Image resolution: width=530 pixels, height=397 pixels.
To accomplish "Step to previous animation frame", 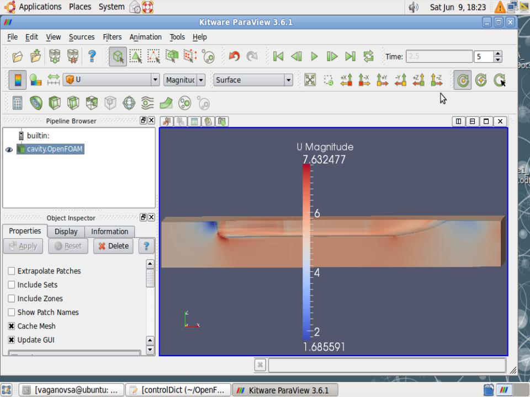I will [296, 56].
